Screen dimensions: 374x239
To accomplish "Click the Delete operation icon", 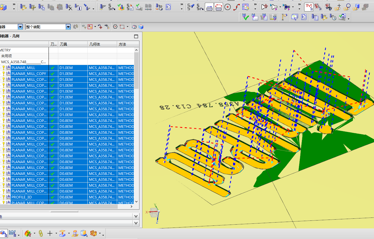I will point(69,7).
